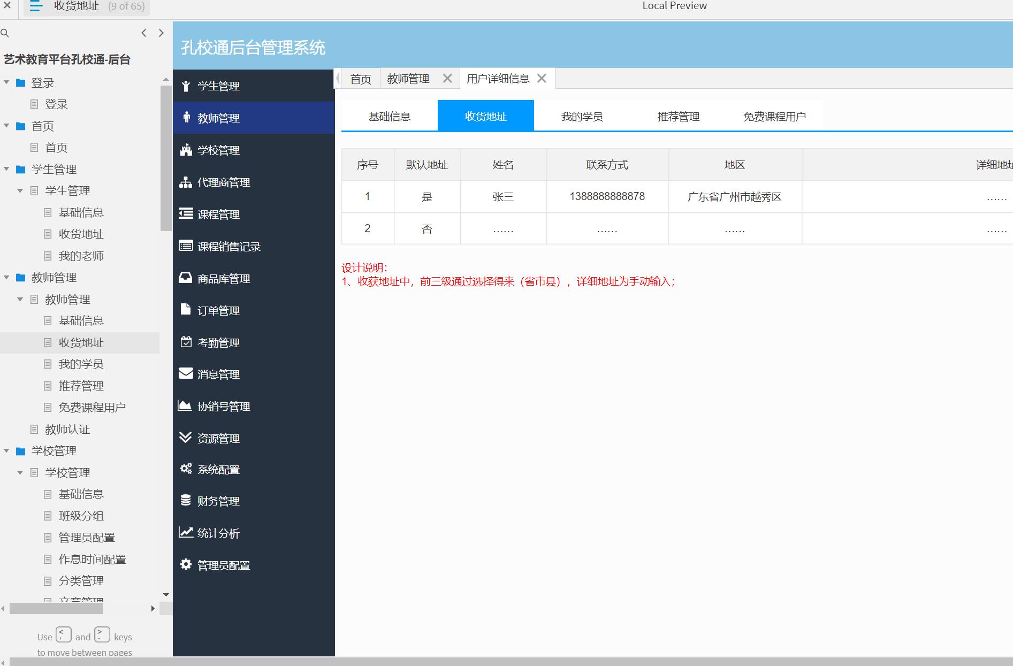Open the 推荐管理 sub-tab
The image size is (1013, 666).
pyautogui.click(x=679, y=116)
